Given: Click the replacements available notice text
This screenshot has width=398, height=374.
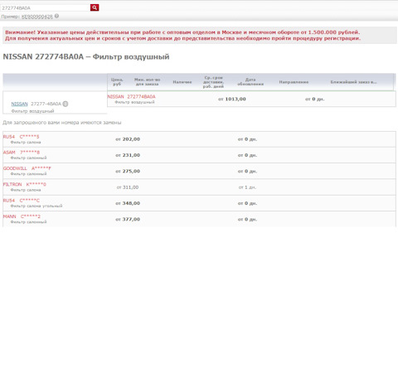Looking at the screenshot, I should [62, 123].
